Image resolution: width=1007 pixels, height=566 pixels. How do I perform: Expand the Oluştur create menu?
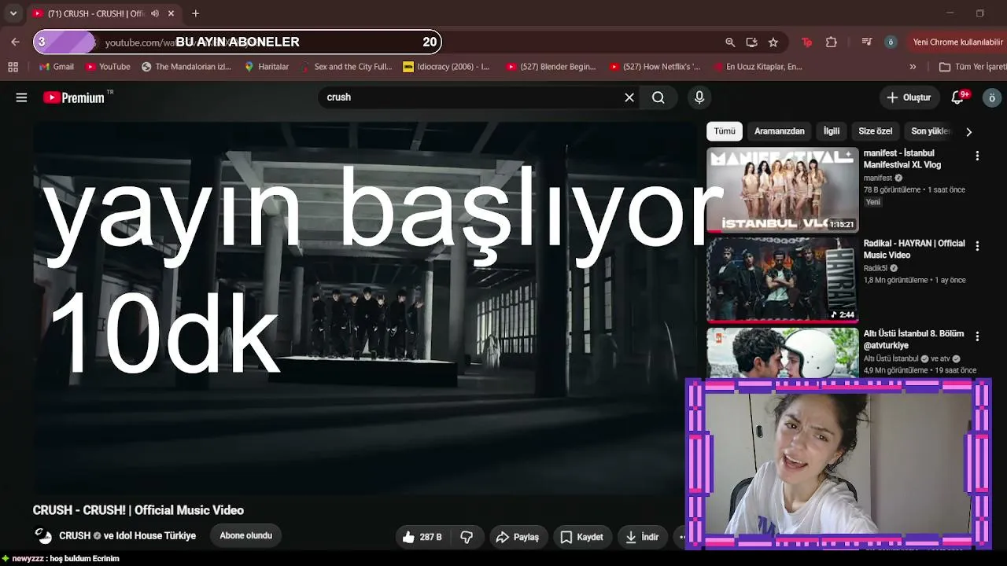[909, 97]
